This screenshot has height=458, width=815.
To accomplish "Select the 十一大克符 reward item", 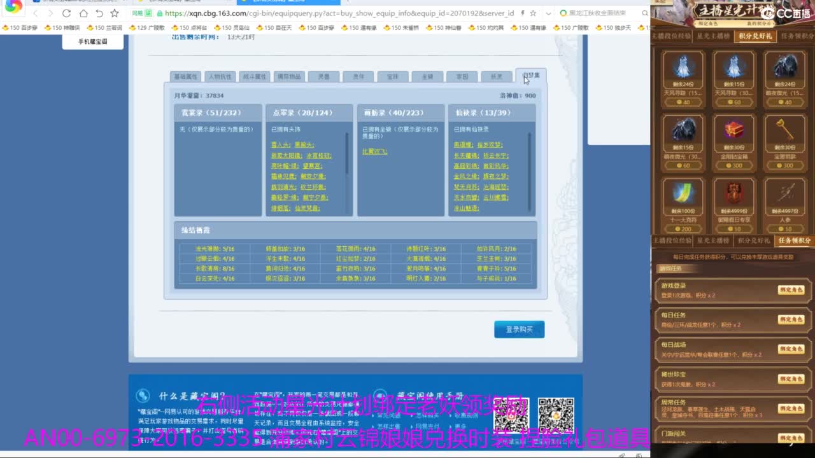I will pos(683,205).
